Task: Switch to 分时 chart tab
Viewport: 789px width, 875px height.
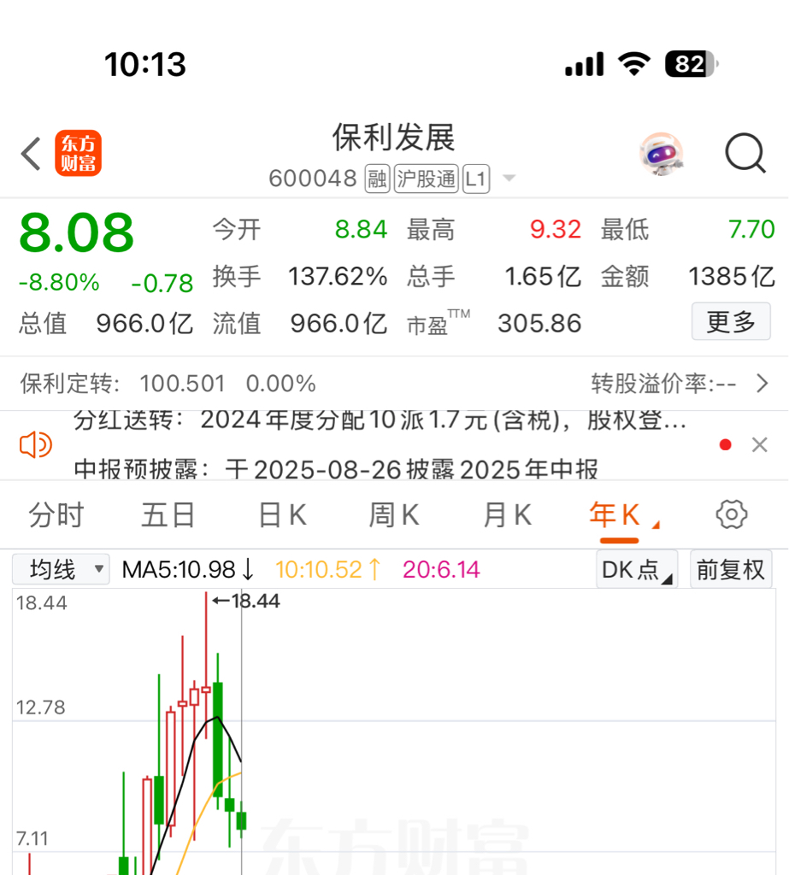Action: point(56,514)
